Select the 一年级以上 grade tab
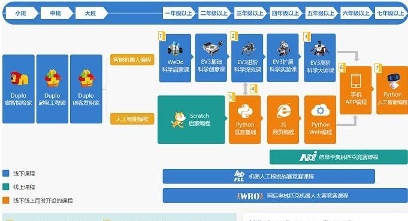 (179, 13)
